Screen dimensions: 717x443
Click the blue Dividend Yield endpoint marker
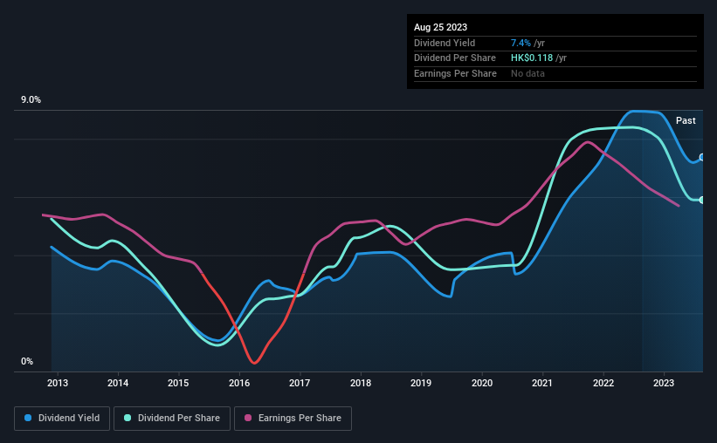(x=702, y=157)
